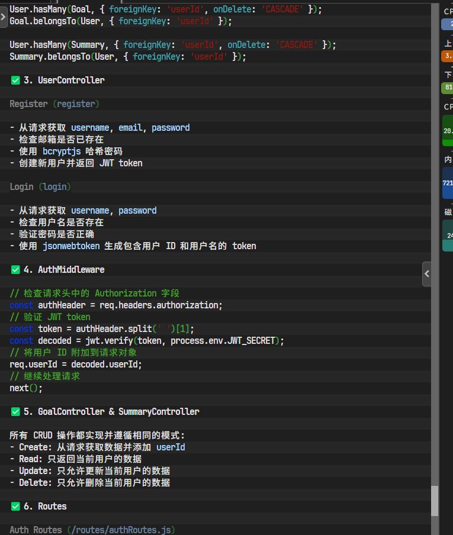Screen dimensions: 453x535
Task: Click the orange upload speed badge
Action: tap(448, 56)
